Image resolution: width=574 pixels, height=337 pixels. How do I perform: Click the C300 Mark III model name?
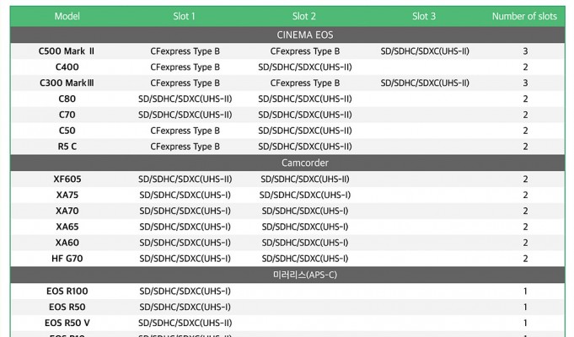click(x=67, y=83)
